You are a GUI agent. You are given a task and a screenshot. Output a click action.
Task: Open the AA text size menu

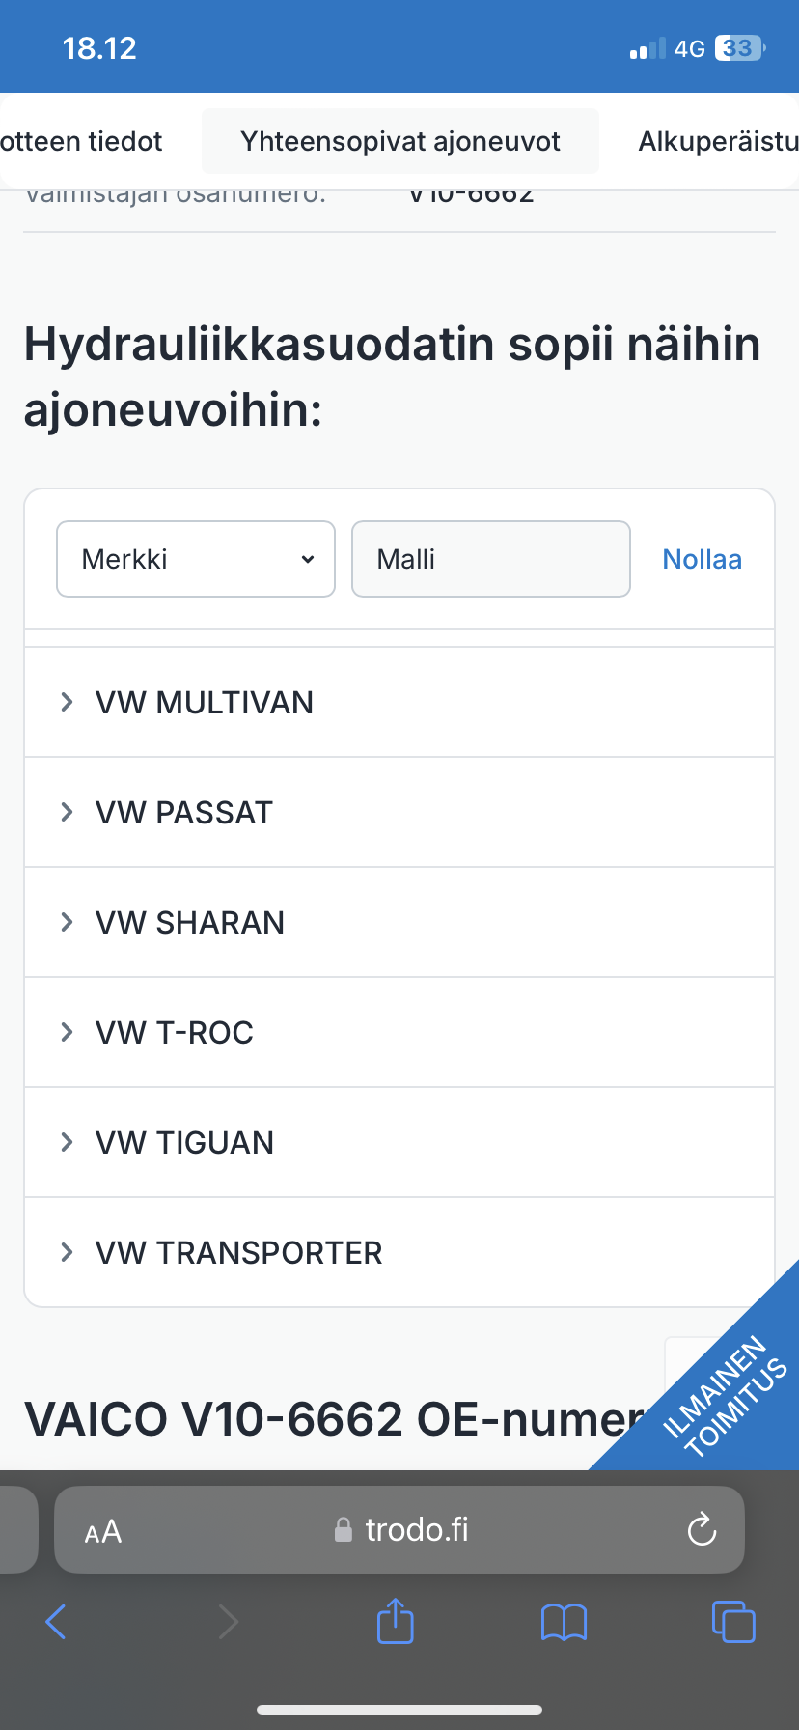click(103, 1531)
